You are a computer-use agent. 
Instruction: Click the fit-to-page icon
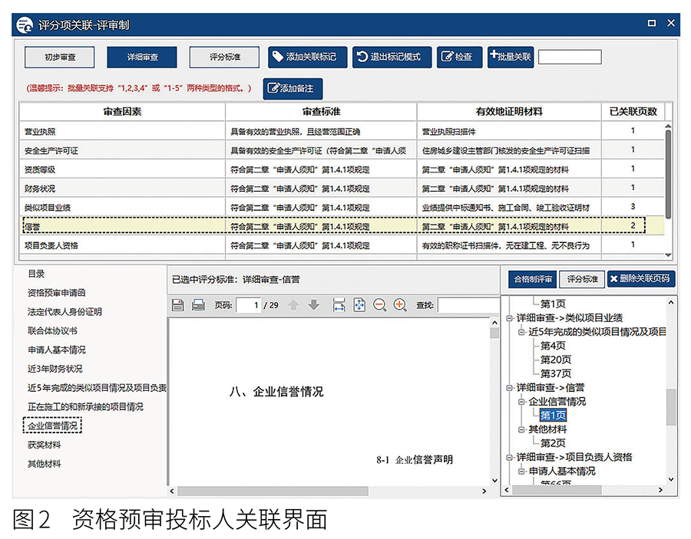coord(359,305)
